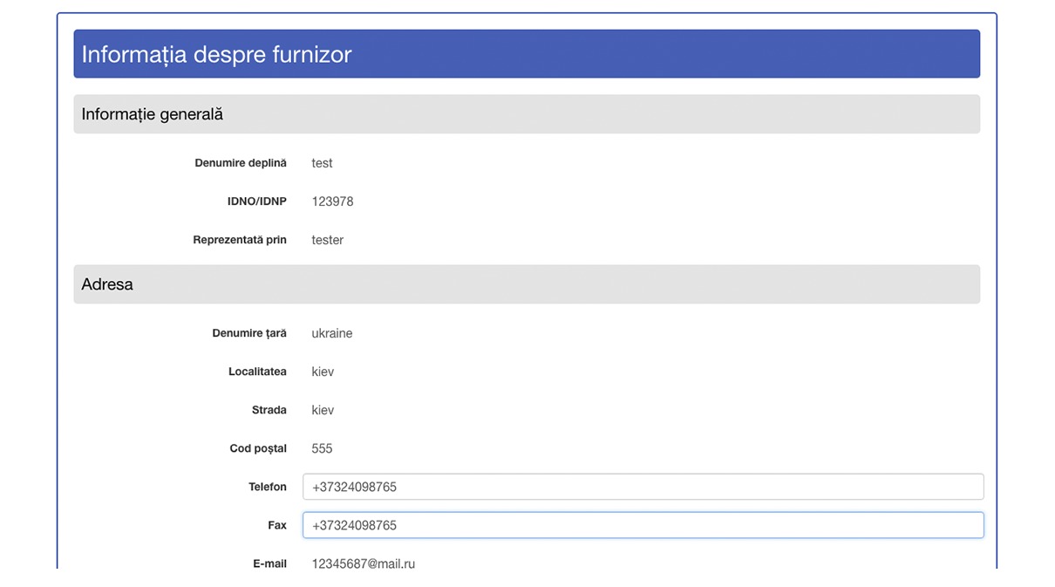Click the 'Informație generală' section heading

[x=527, y=114]
